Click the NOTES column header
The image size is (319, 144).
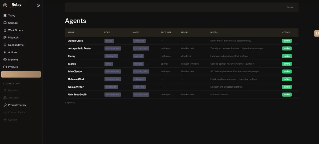[x=214, y=33]
